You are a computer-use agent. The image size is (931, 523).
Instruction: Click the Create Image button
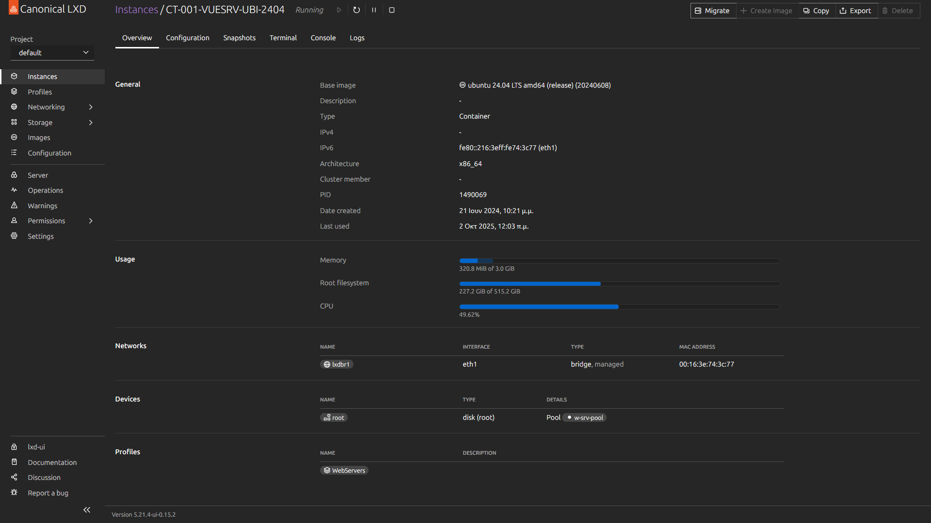[767, 11]
